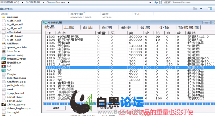Click the effect.dat file icon

[4, 32]
